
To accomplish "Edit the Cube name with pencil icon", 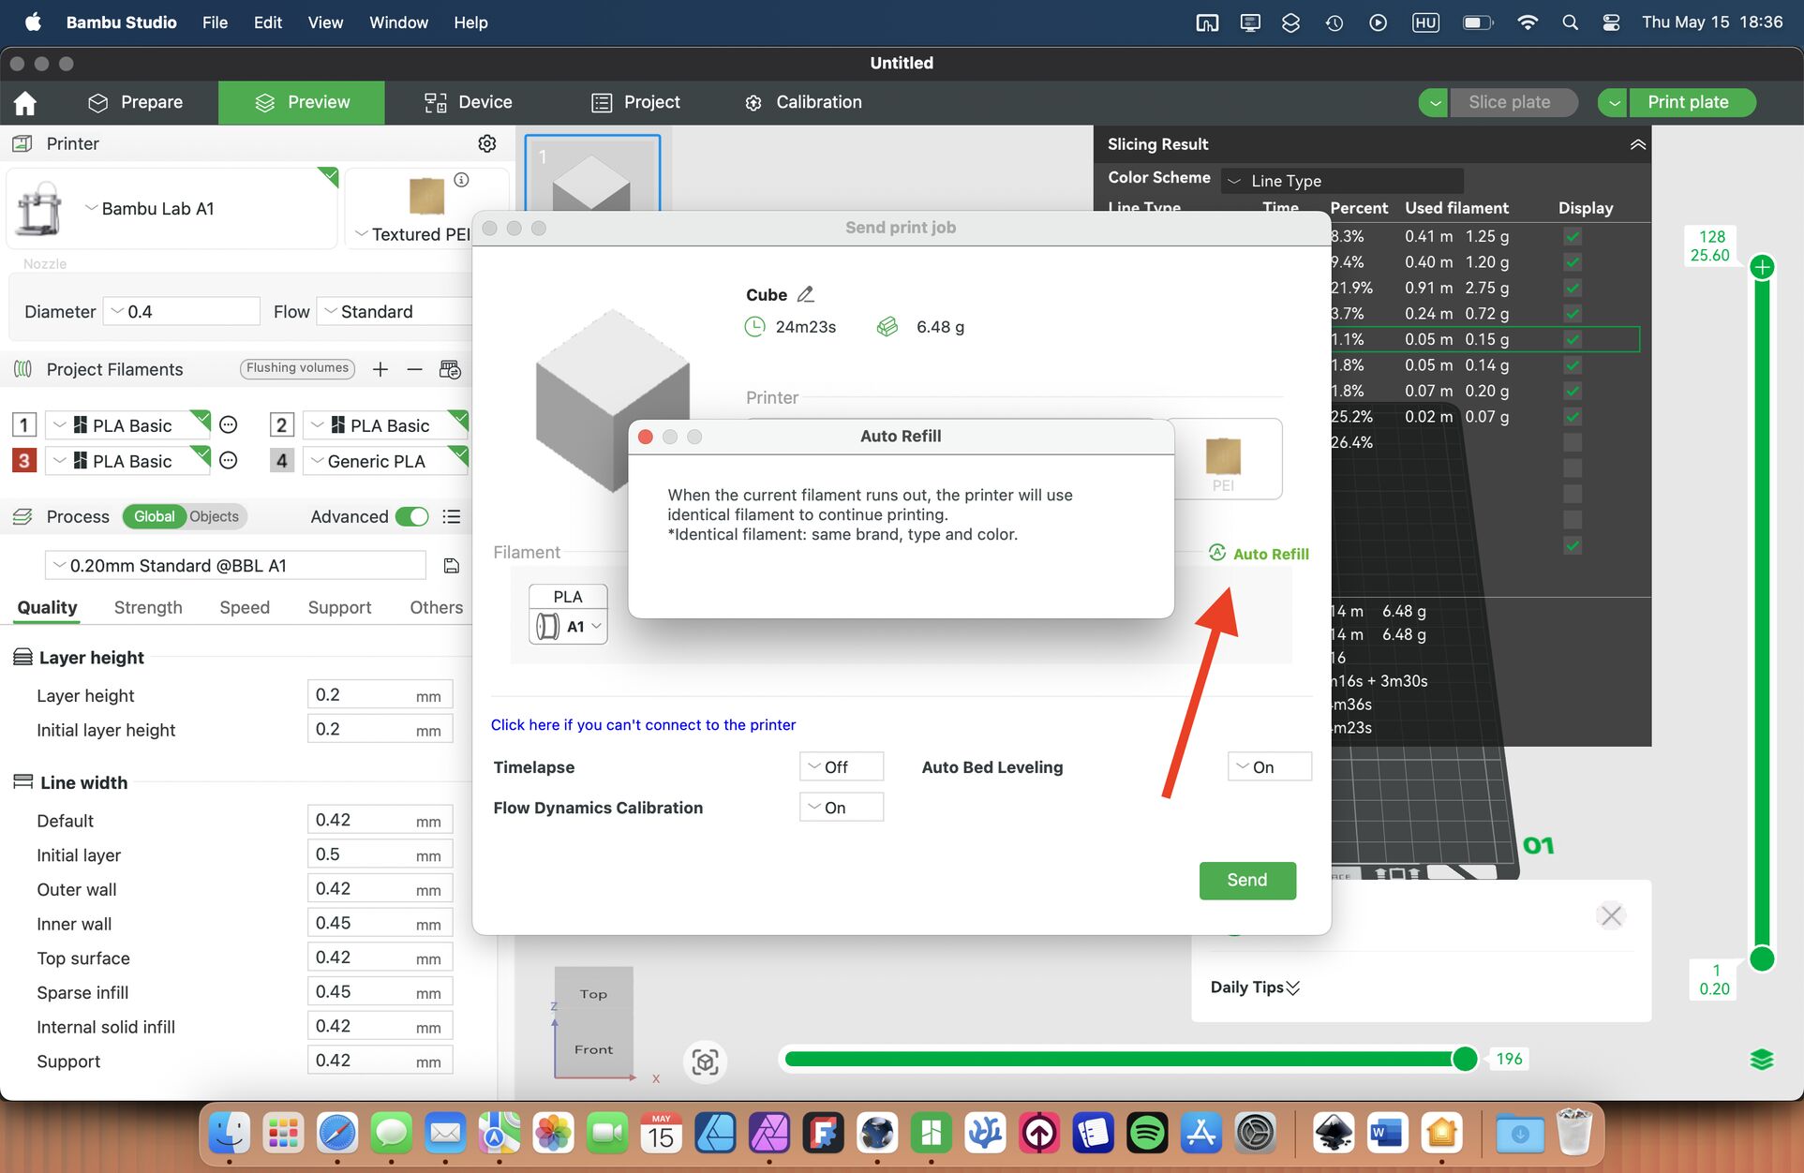I will [x=805, y=294].
